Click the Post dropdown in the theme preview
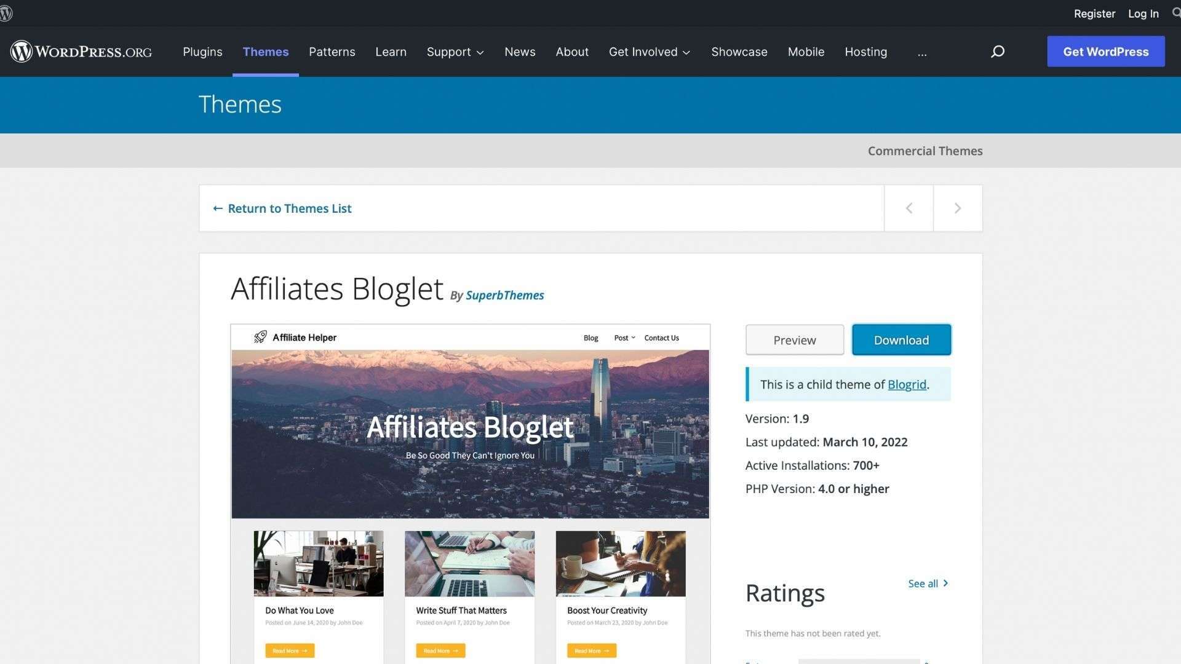The width and height of the screenshot is (1181, 664). coord(624,338)
